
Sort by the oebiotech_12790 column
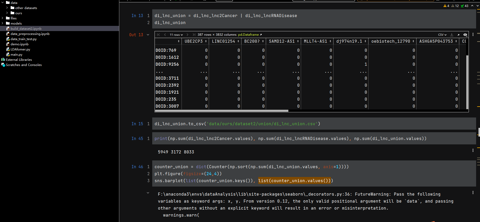pos(413,41)
